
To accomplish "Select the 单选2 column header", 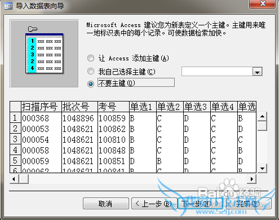I will pos(170,107).
